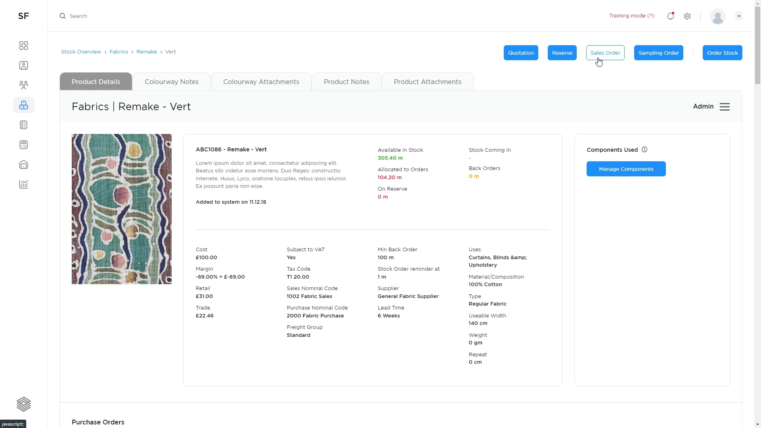Open the warehouse icon in sidebar
This screenshot has height=428, width=761.
pyautogui.click(x=23, y=164)
